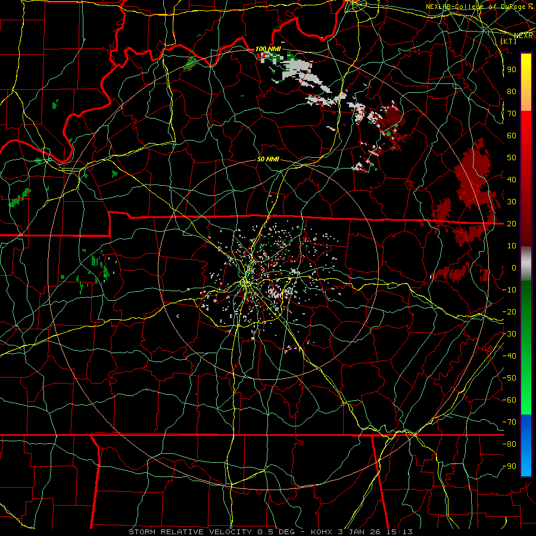The height and width of the screenshot is (536, 536).
Task: Select the 30 label on velocity scale
Action: click(x=512, y=202)
